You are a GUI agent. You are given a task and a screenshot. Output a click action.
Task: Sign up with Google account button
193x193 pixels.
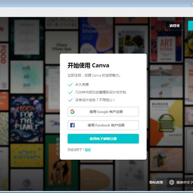[x=103, y=112]
